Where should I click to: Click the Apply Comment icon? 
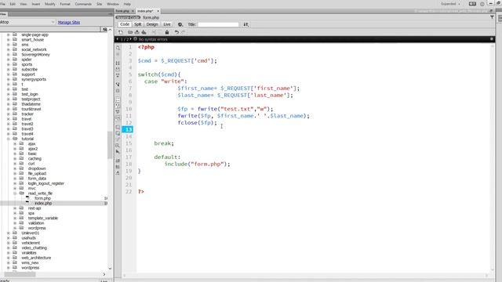coord(118,127)
